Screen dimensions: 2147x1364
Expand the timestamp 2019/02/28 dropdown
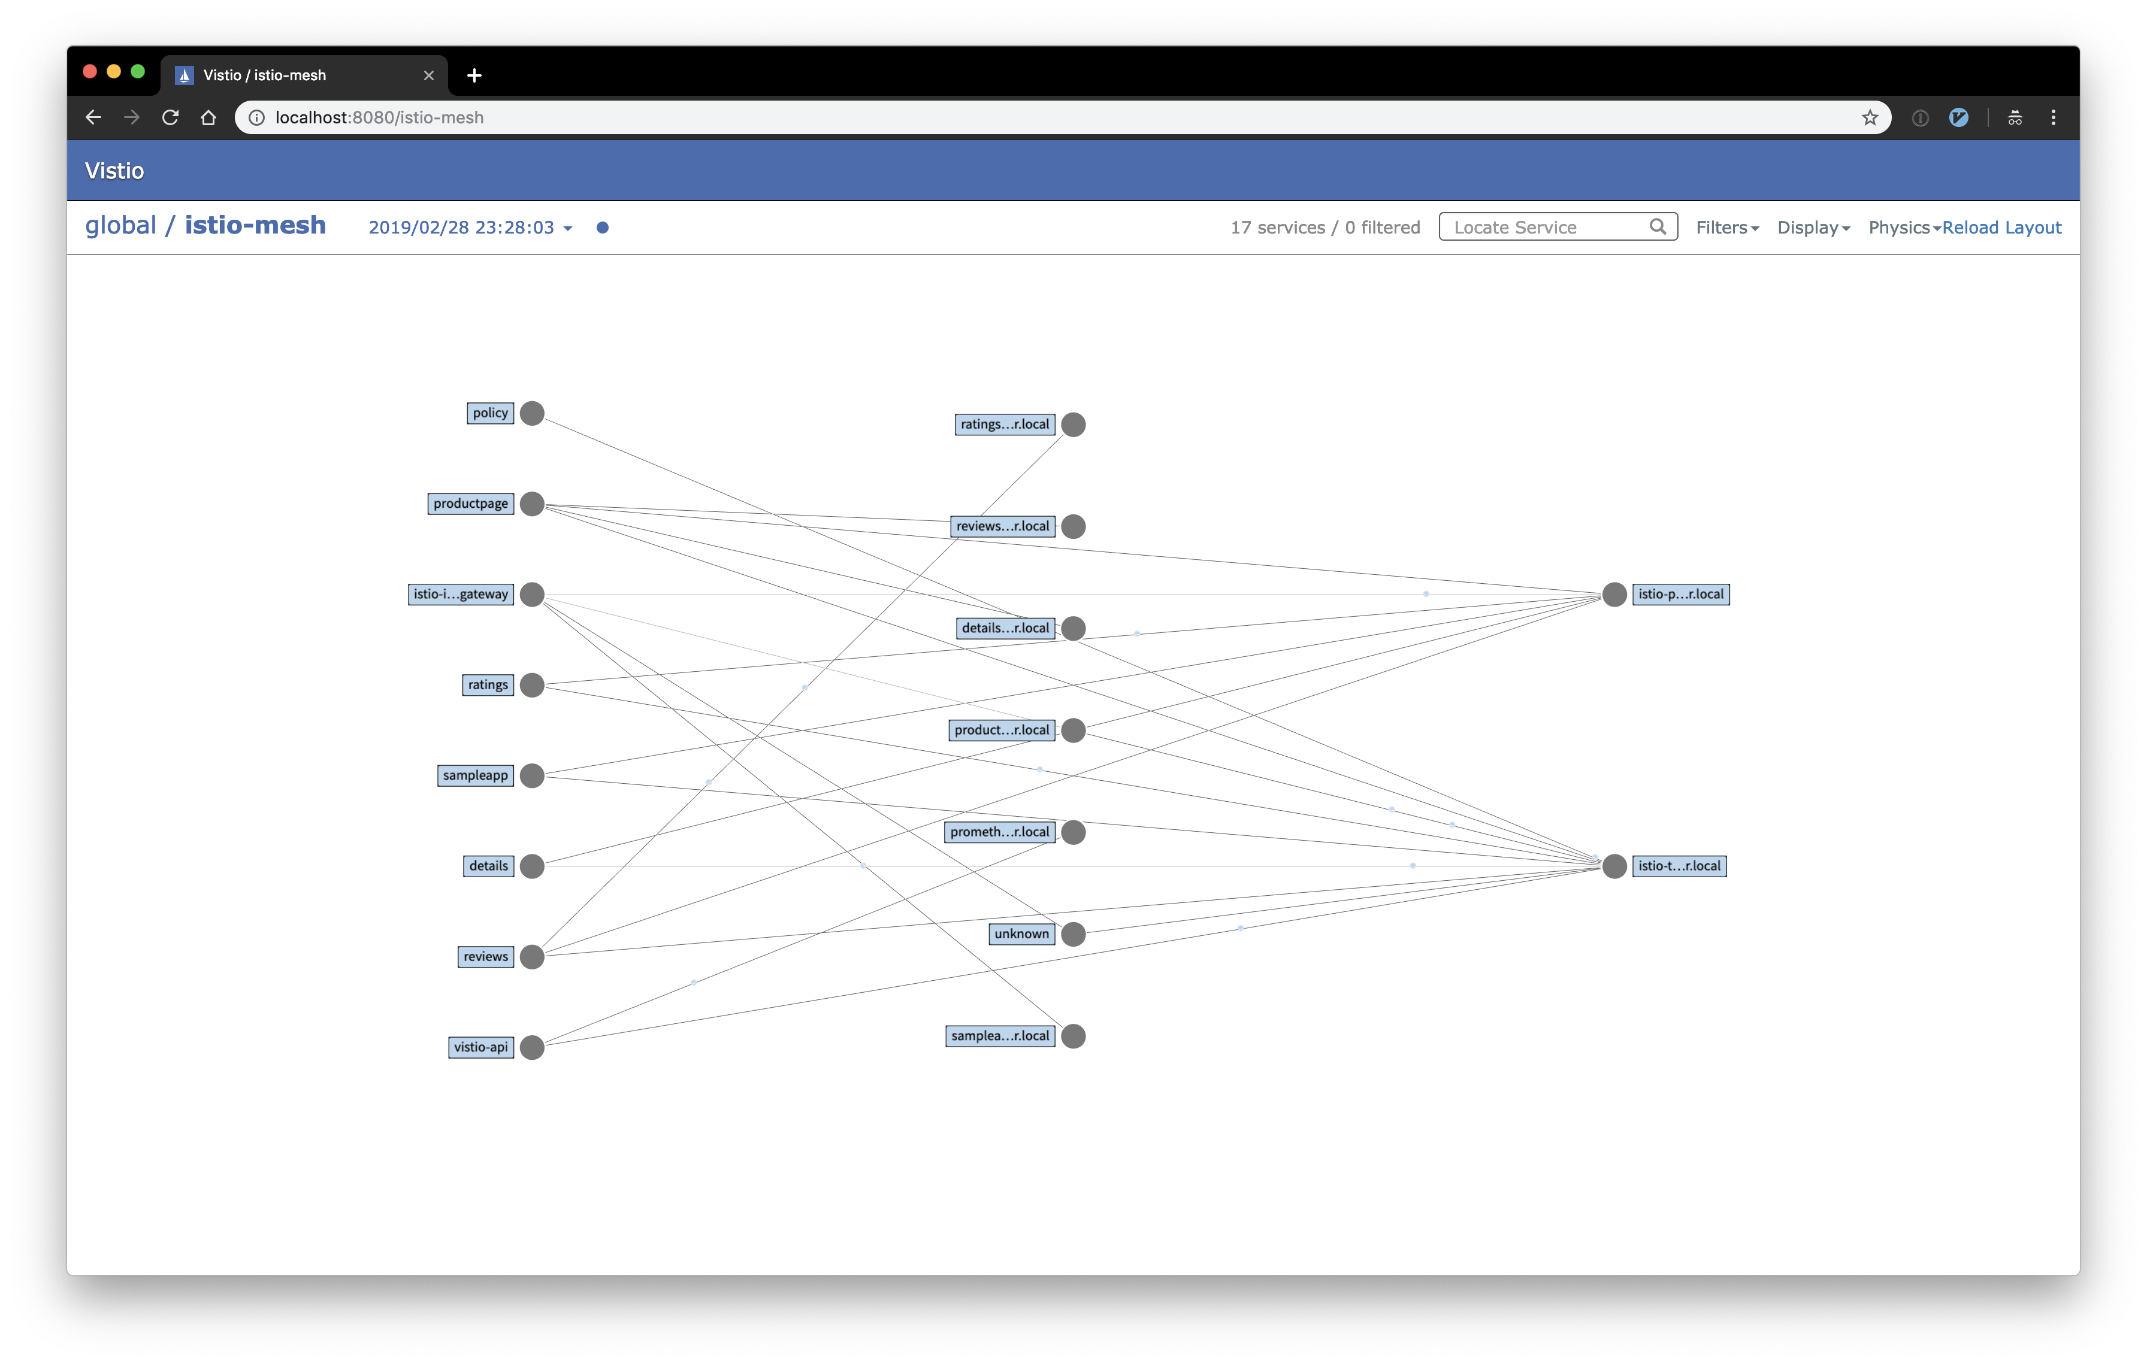pyautogui.click(x=470, y=228)
